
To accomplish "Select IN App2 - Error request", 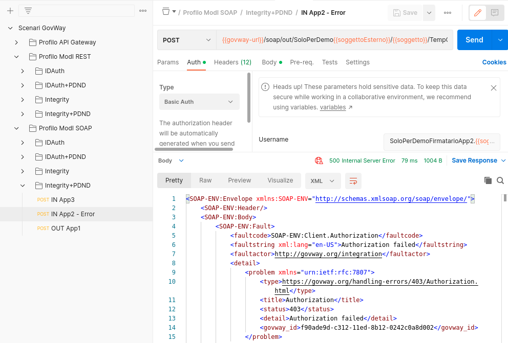I will [76, 214].
